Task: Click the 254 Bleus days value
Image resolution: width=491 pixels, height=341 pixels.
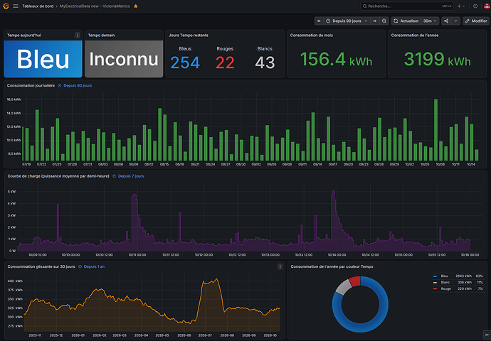Action: [x=185, y=63]
